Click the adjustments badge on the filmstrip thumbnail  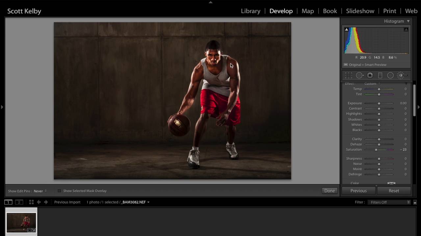[x=34, y=230]
